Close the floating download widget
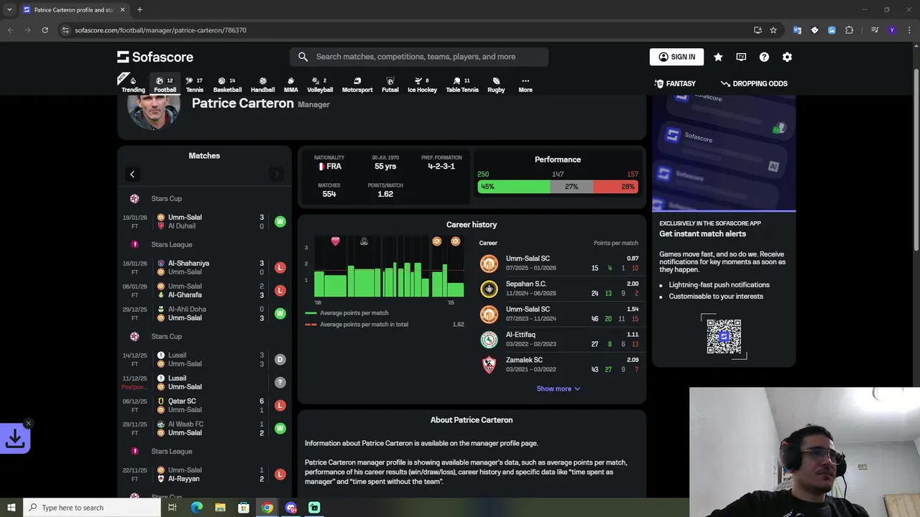The width and height of the screenshot is (920, 517). (28, 423)
